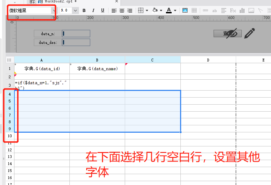Select column A header
This screenshot has width=271, height=185.
click(42, 60)
